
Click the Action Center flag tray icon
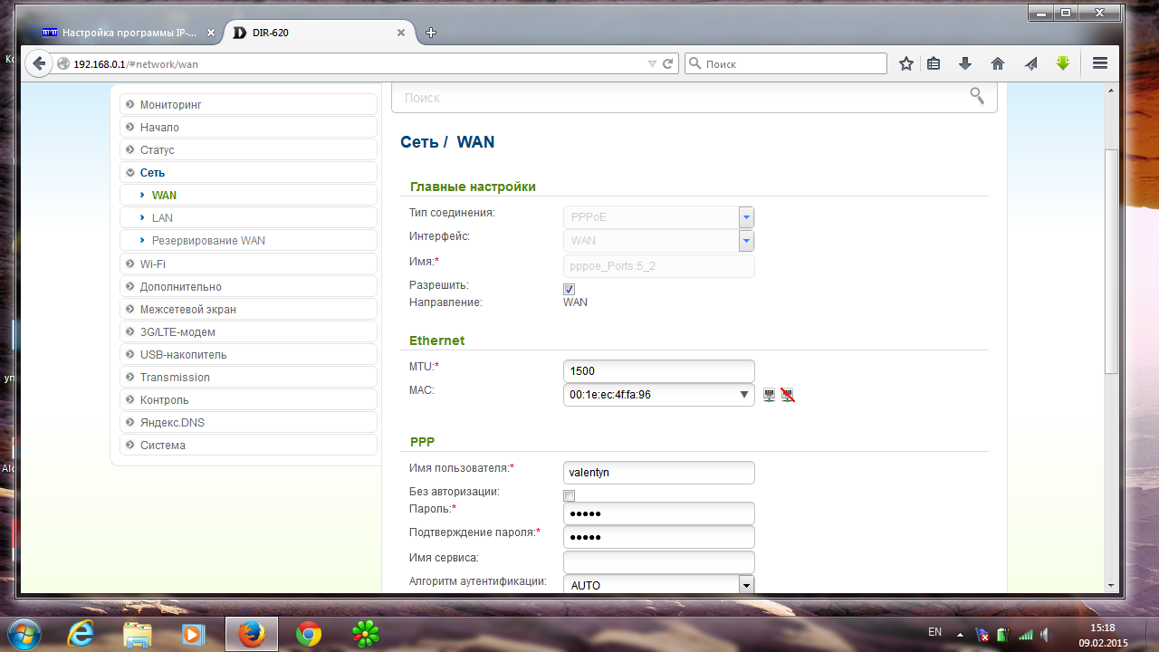[983, 634]
